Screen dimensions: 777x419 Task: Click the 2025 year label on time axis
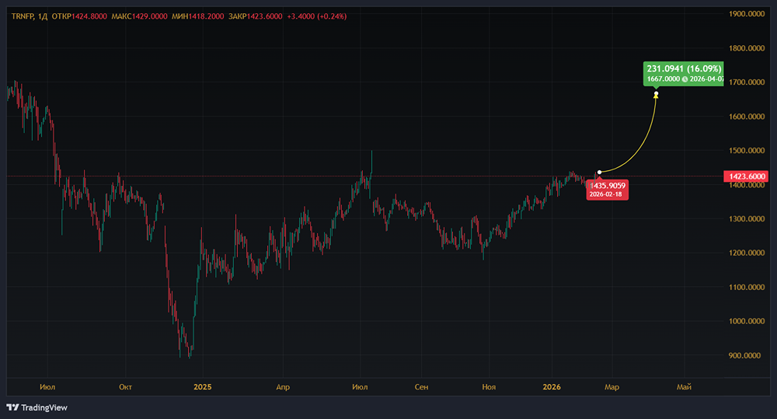(x=203, y=387)
